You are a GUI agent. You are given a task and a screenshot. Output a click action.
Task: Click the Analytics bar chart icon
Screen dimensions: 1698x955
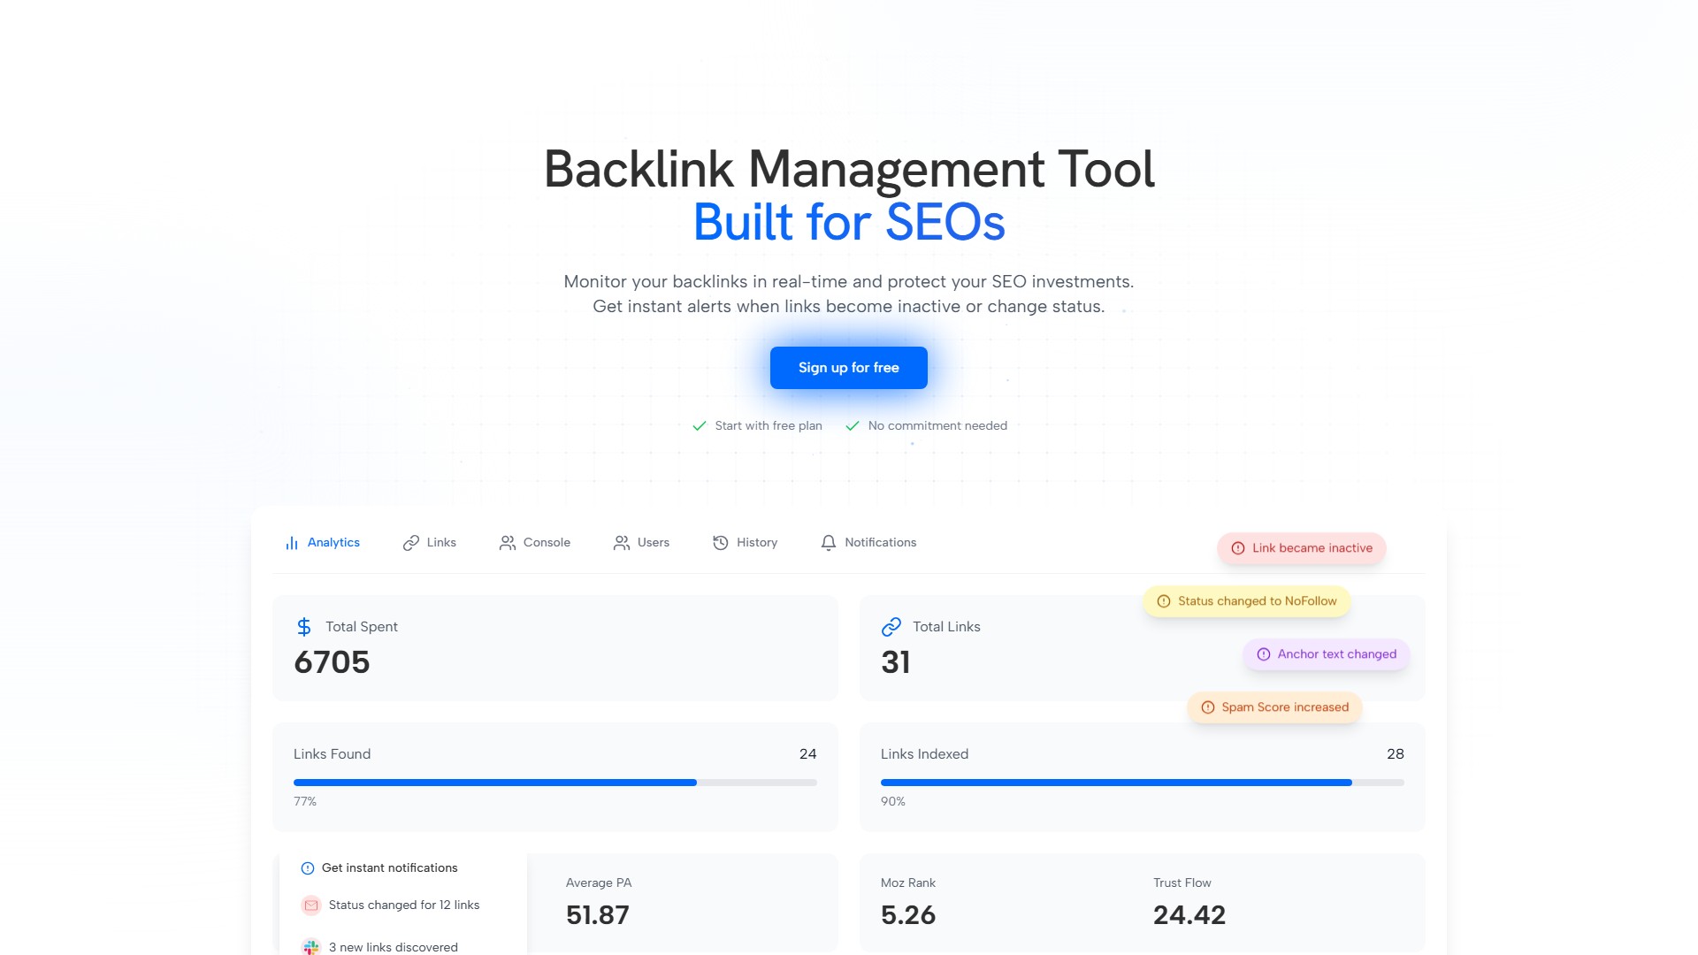click(292, 543)
